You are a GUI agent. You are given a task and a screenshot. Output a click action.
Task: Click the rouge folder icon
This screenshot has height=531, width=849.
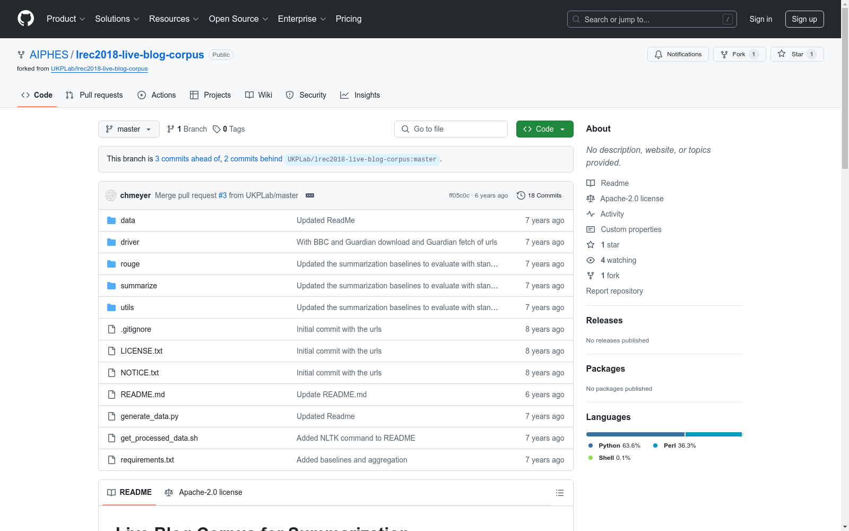111,264
